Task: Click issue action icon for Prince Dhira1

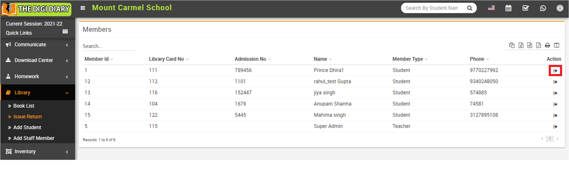Action: tap(555, 71)
